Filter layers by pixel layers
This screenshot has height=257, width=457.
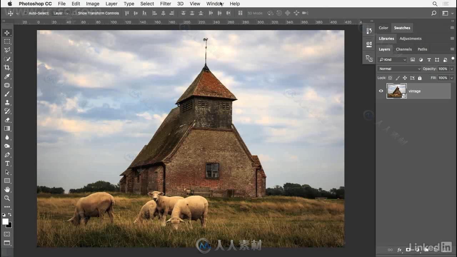coord(413,60)
